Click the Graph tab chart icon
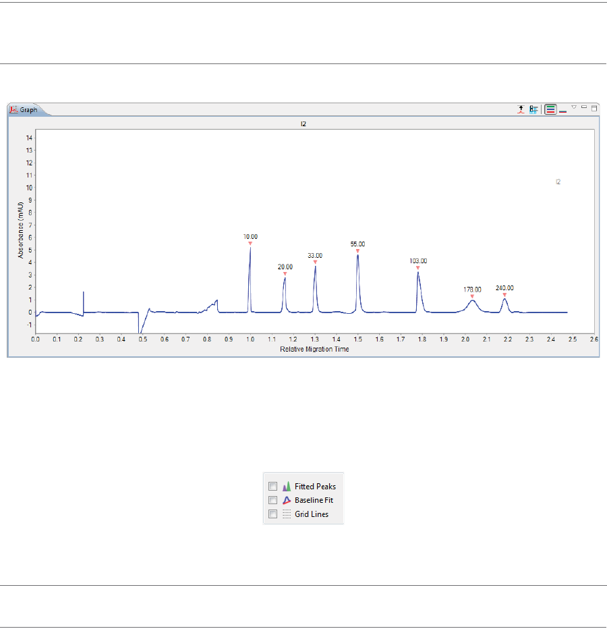Screen dimensions: 607x629 [x=14, y=109]
